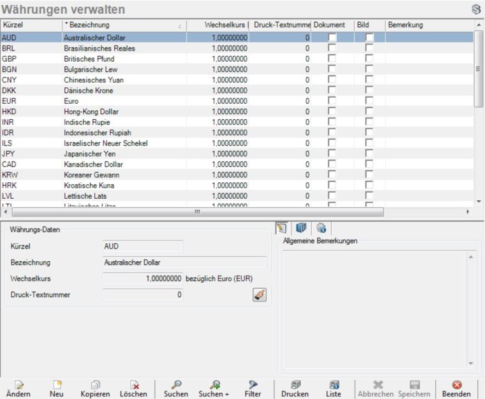This screenshot has height=399, width=485.
Task: Select the Israelischer Neuer Schekel row
Action: (237, 143)
